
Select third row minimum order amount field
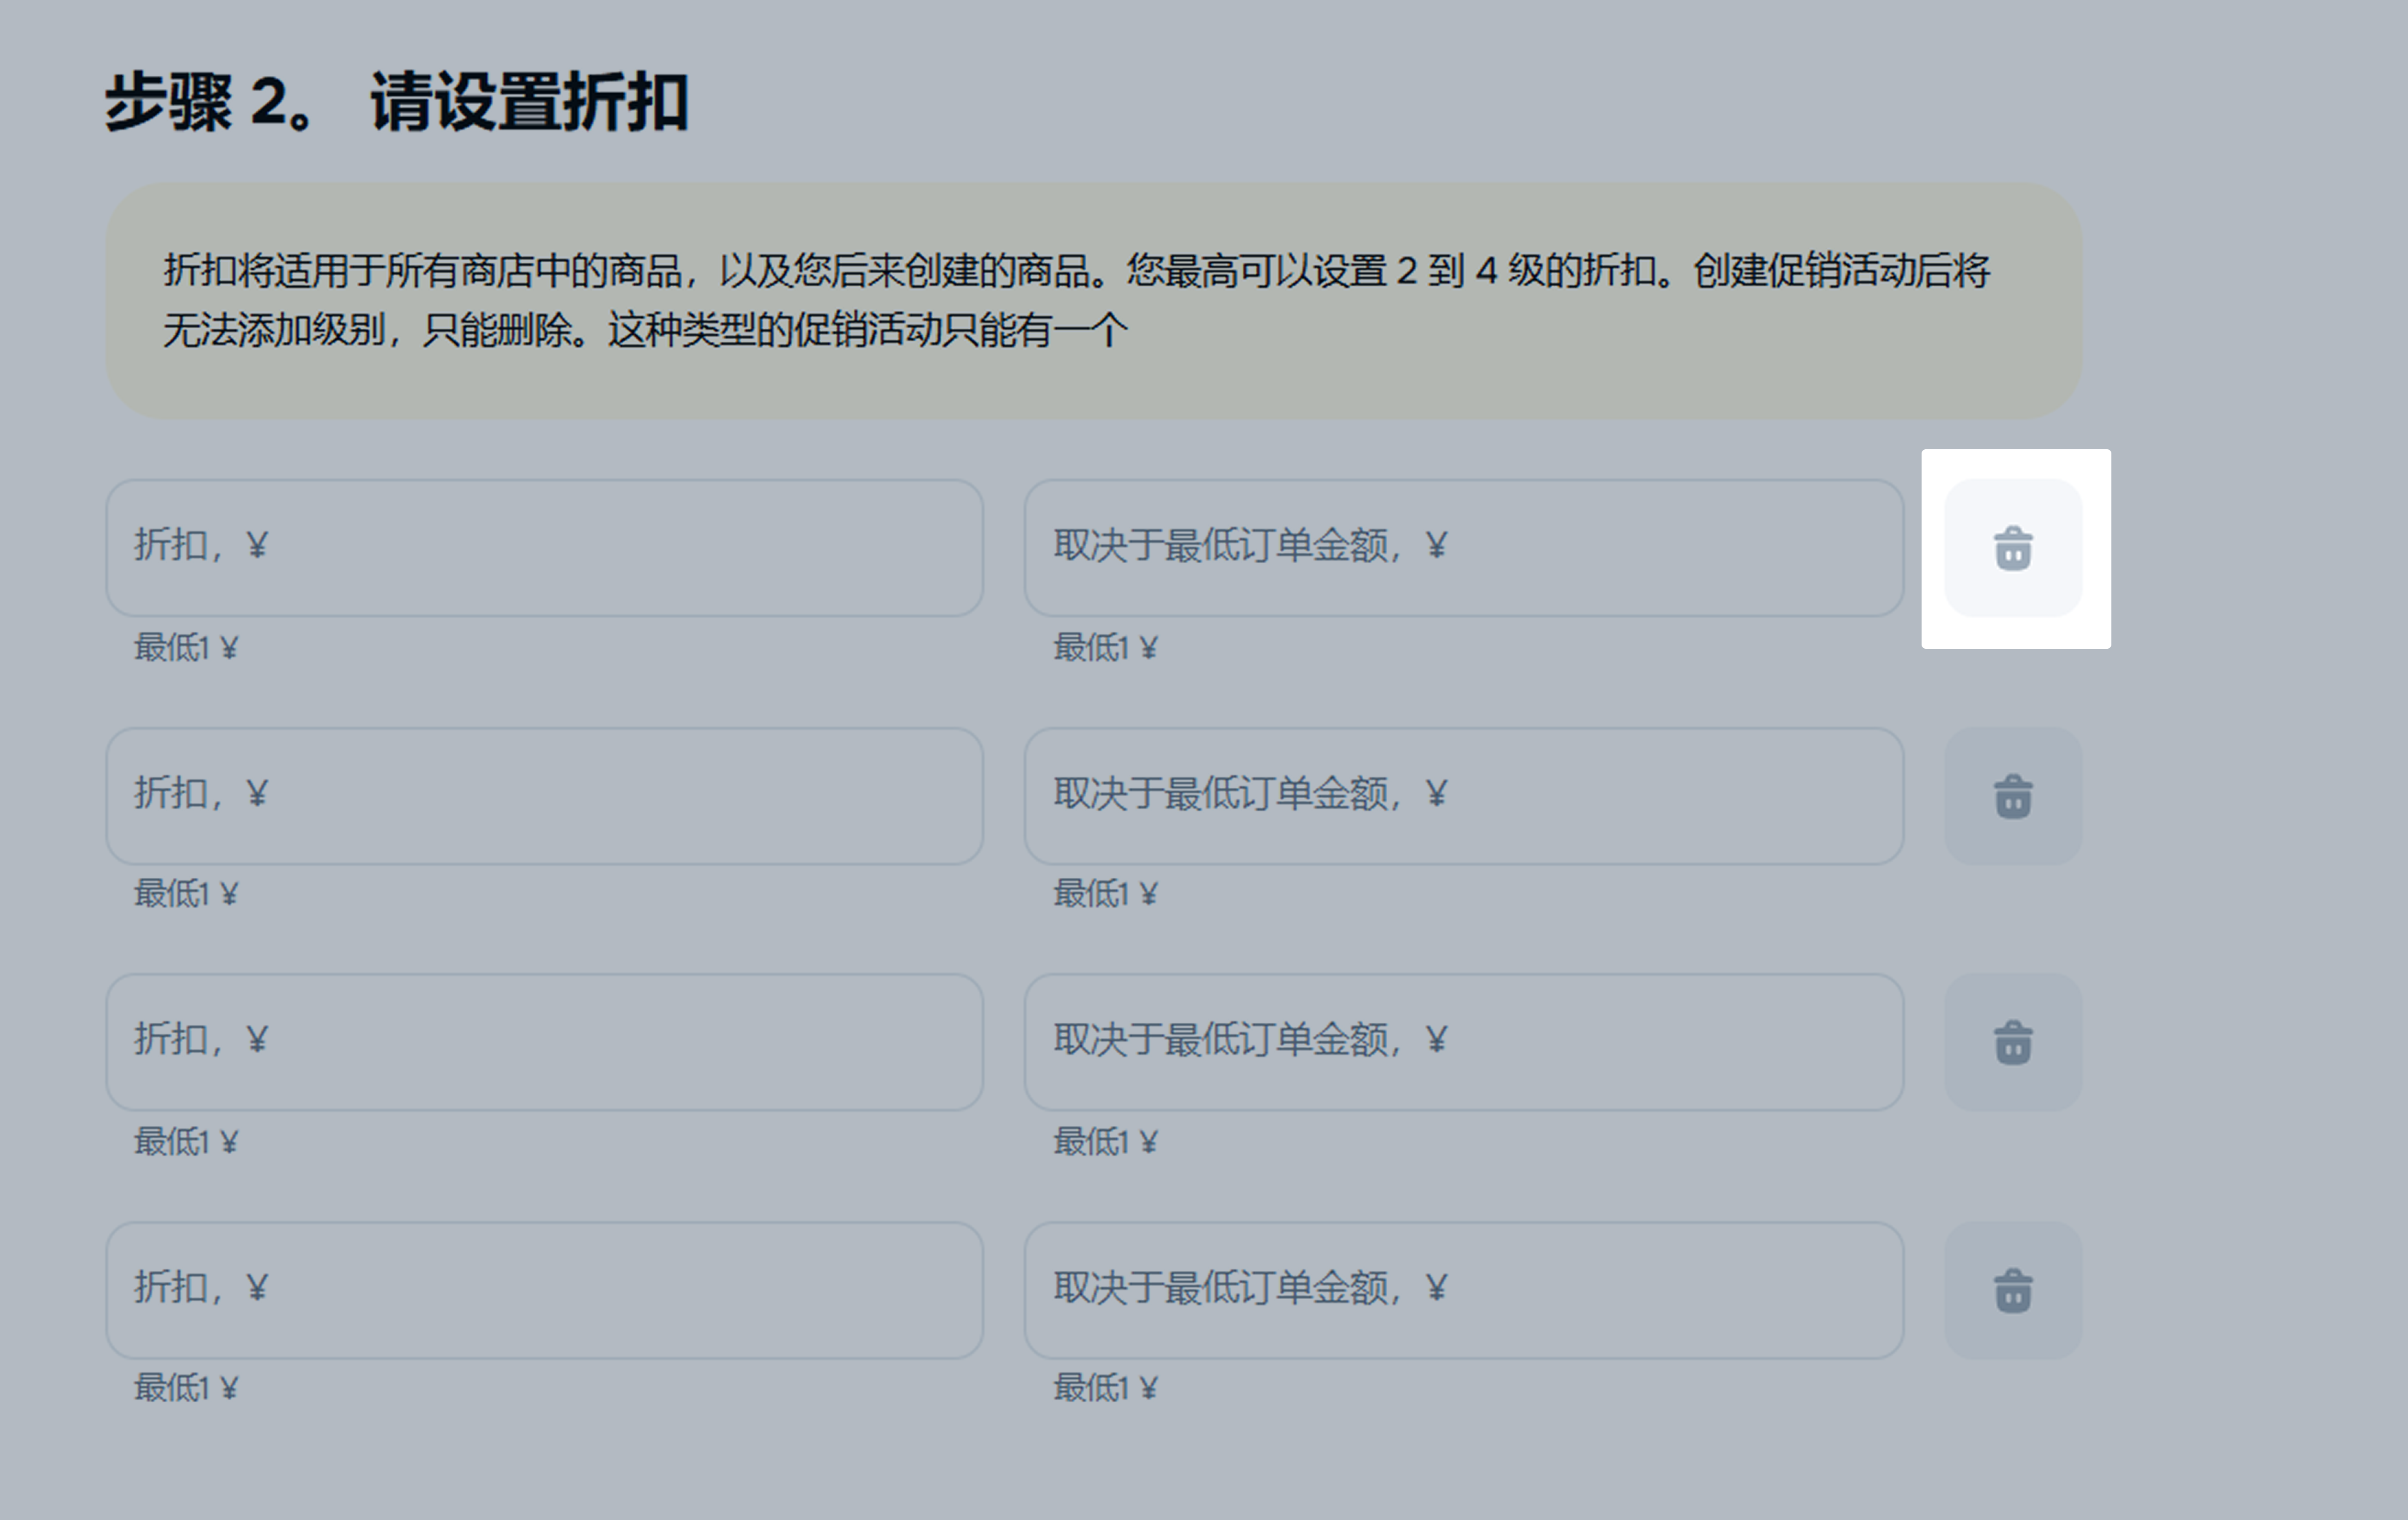point(1463,1041)
